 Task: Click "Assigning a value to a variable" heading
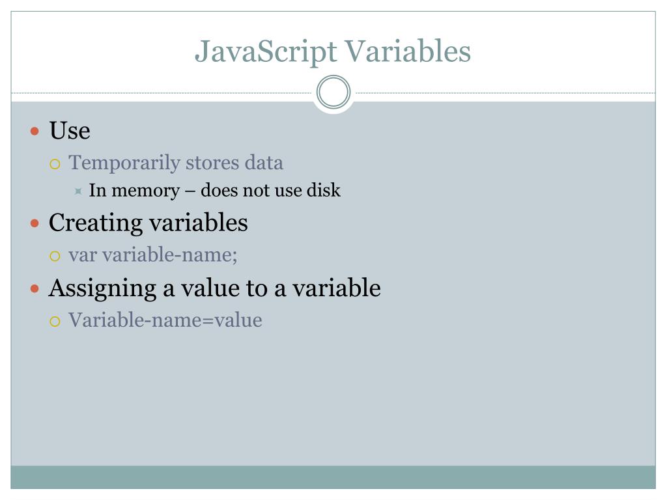[215, 287]
